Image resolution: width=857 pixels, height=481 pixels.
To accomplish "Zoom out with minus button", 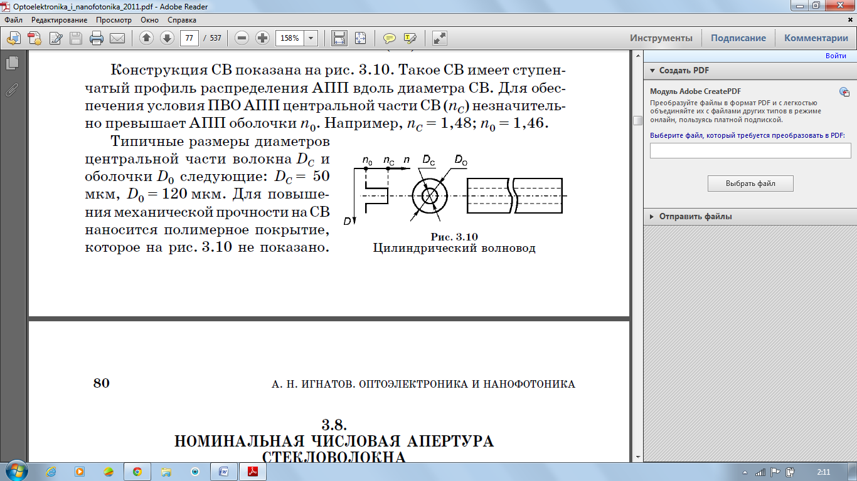I will pos(242,38).
